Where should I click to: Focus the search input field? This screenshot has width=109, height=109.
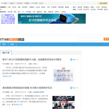(x=91, y=39)
